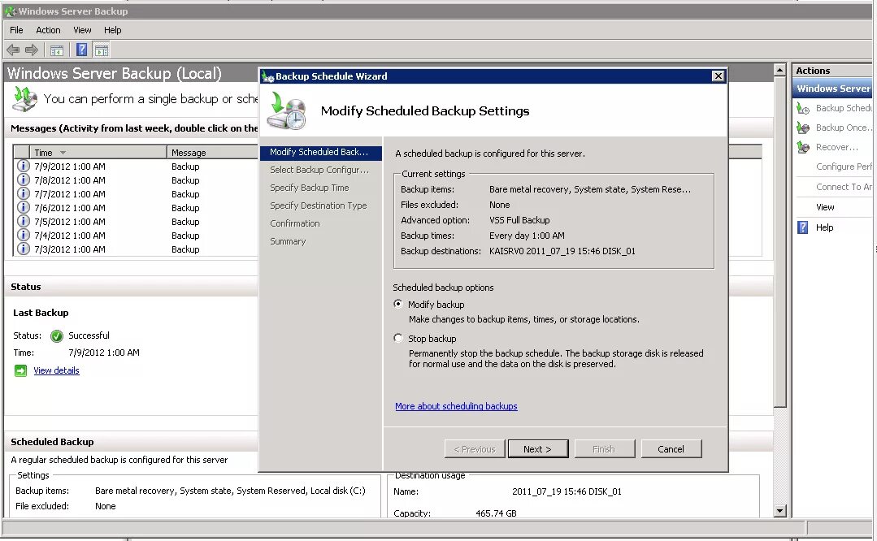Open the Action menu
The height and width of the screenshot is (541, 877).
pyautogui.click(x=48, y=30)
